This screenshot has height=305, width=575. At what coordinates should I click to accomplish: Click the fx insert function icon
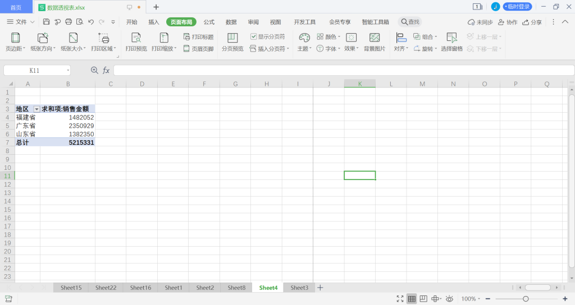[x=106, y=70]
